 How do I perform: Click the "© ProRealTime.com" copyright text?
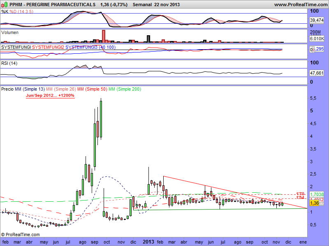coord(20,235)
